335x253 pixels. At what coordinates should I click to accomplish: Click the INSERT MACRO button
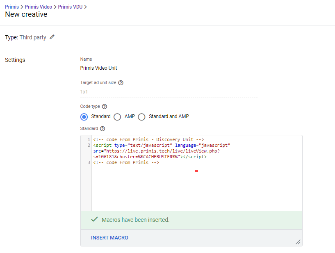pos(109,237)
